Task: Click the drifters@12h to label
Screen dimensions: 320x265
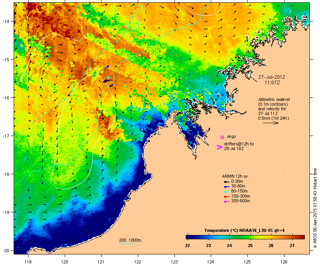Action: (239, 144)
